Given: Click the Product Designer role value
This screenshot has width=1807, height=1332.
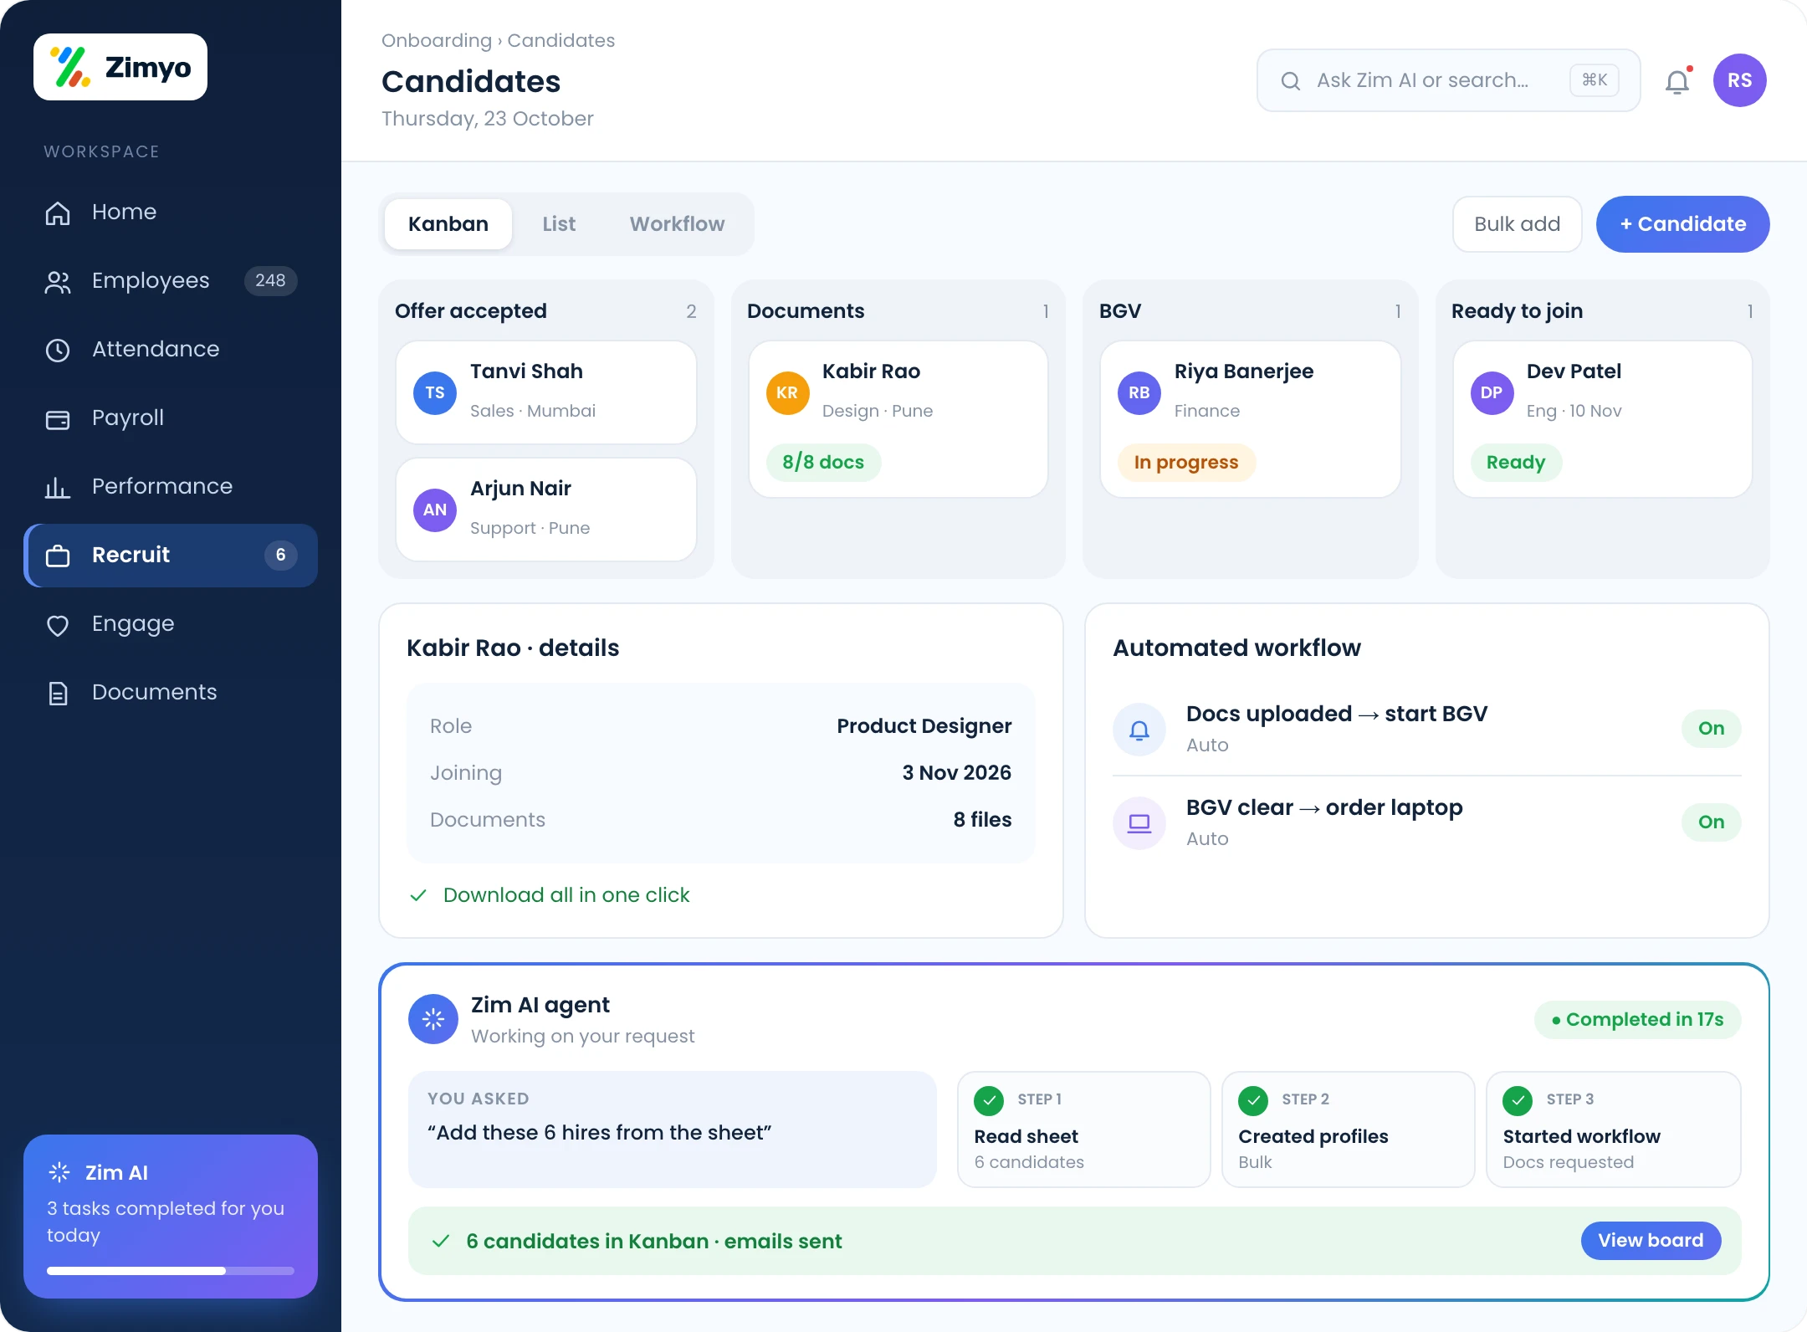Looking at the screenshot, I should [924, 726].
